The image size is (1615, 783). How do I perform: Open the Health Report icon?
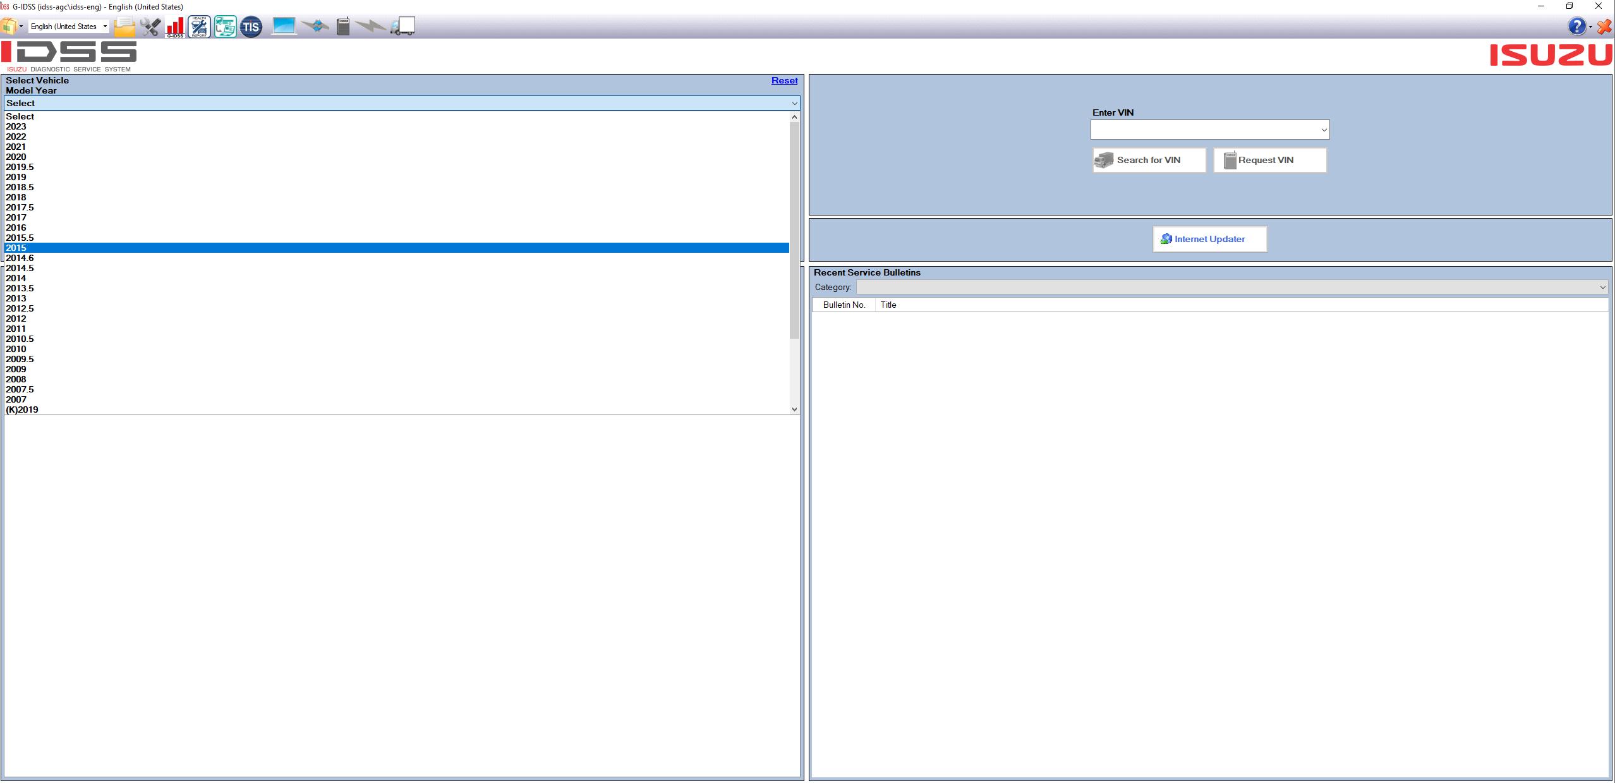point(199,27)
